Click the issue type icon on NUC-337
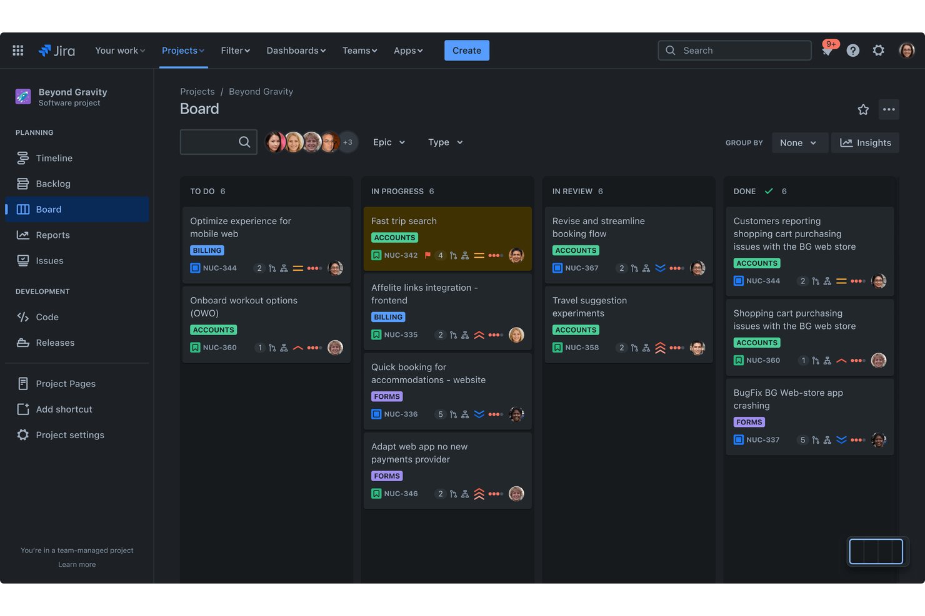The image size is (925, 616). click(x=739, y=440)
